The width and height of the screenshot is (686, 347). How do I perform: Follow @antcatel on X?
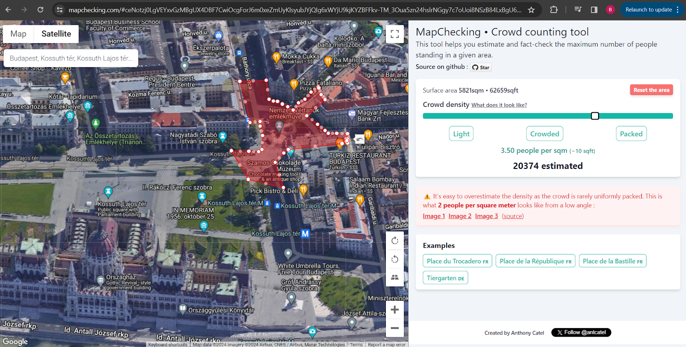(581, 332)
